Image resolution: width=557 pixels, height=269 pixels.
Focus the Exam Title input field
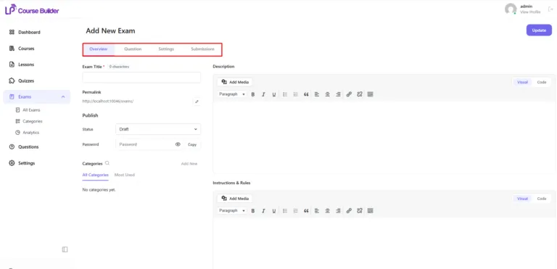(141, 78)
